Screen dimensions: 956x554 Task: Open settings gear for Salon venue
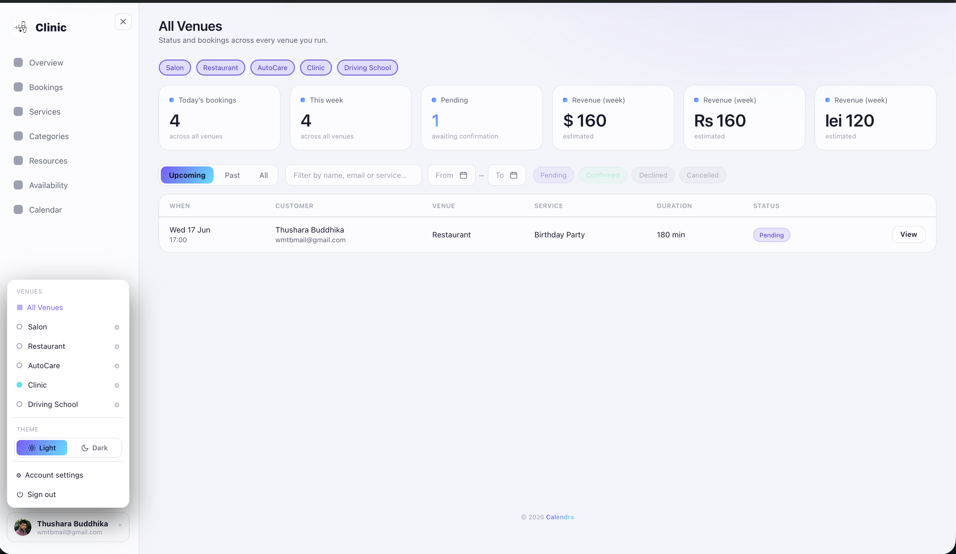point(117,327)
